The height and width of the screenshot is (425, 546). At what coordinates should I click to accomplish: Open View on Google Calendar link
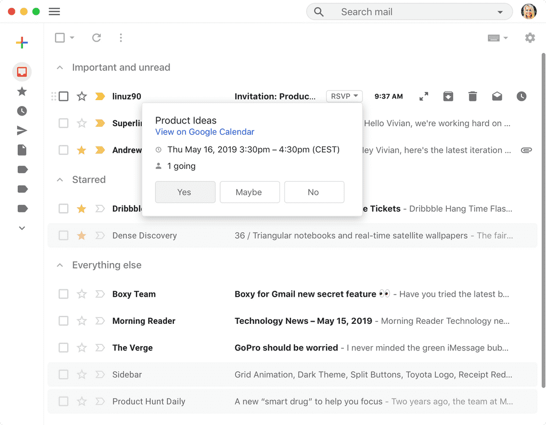[x=205, y=132]
